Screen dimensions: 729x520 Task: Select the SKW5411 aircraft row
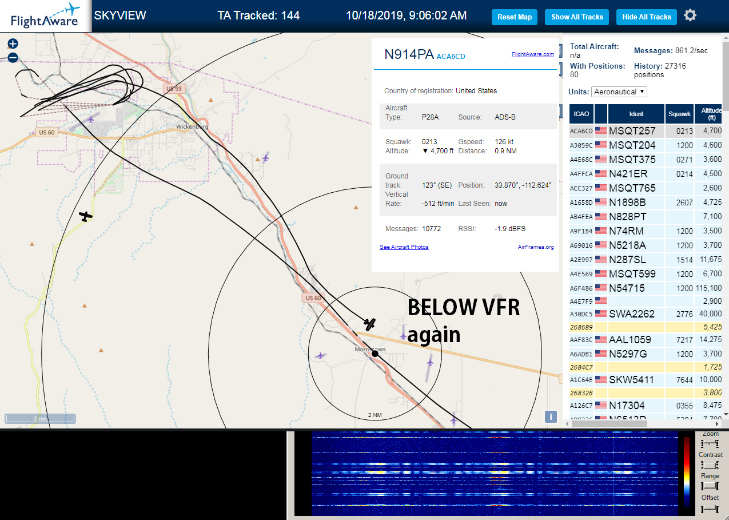pos(646,380)
